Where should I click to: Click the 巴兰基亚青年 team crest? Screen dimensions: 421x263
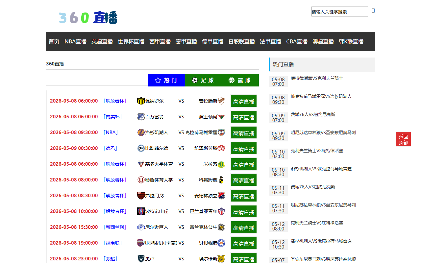[221, 211]
